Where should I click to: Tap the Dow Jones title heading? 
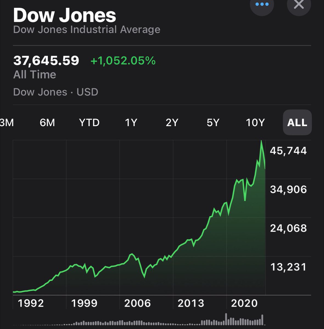(x=65, y=15)
